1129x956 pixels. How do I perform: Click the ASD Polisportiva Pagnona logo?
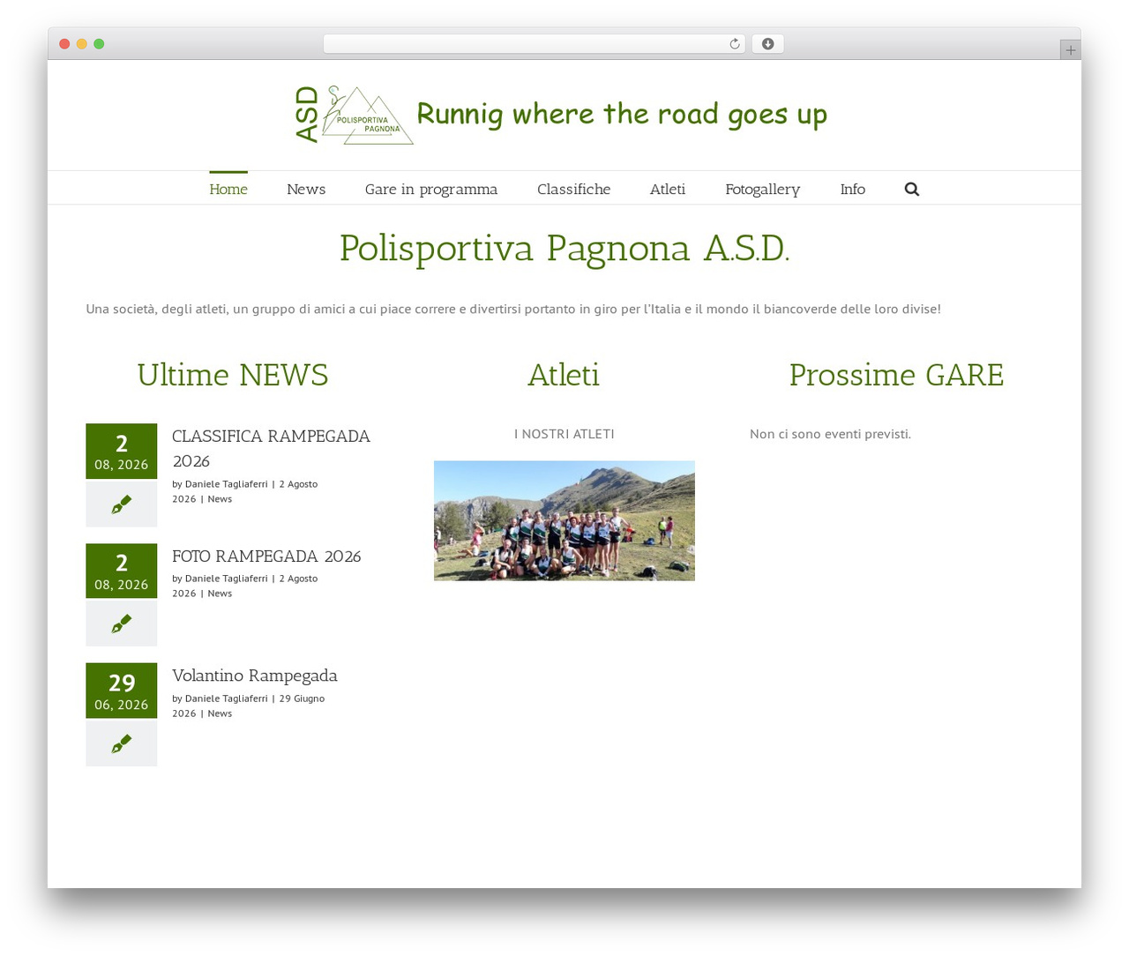[x=354, y=115]
